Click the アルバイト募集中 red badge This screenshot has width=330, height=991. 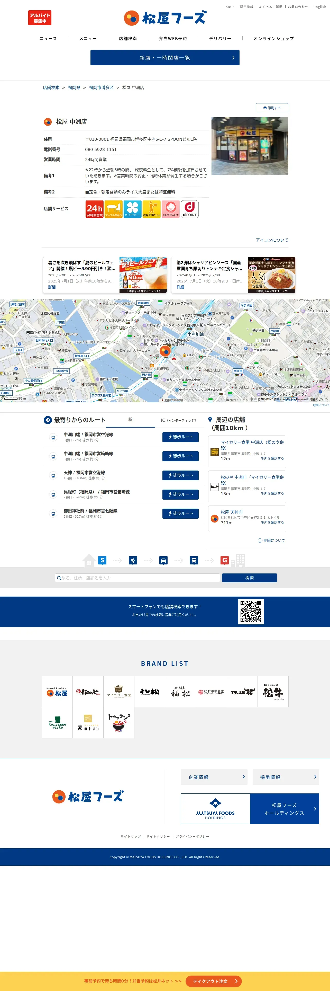[x=40, y=18]
